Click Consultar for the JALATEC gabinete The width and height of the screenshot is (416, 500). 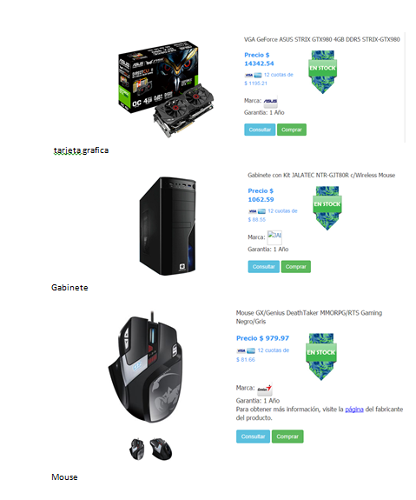pos(263,267)
